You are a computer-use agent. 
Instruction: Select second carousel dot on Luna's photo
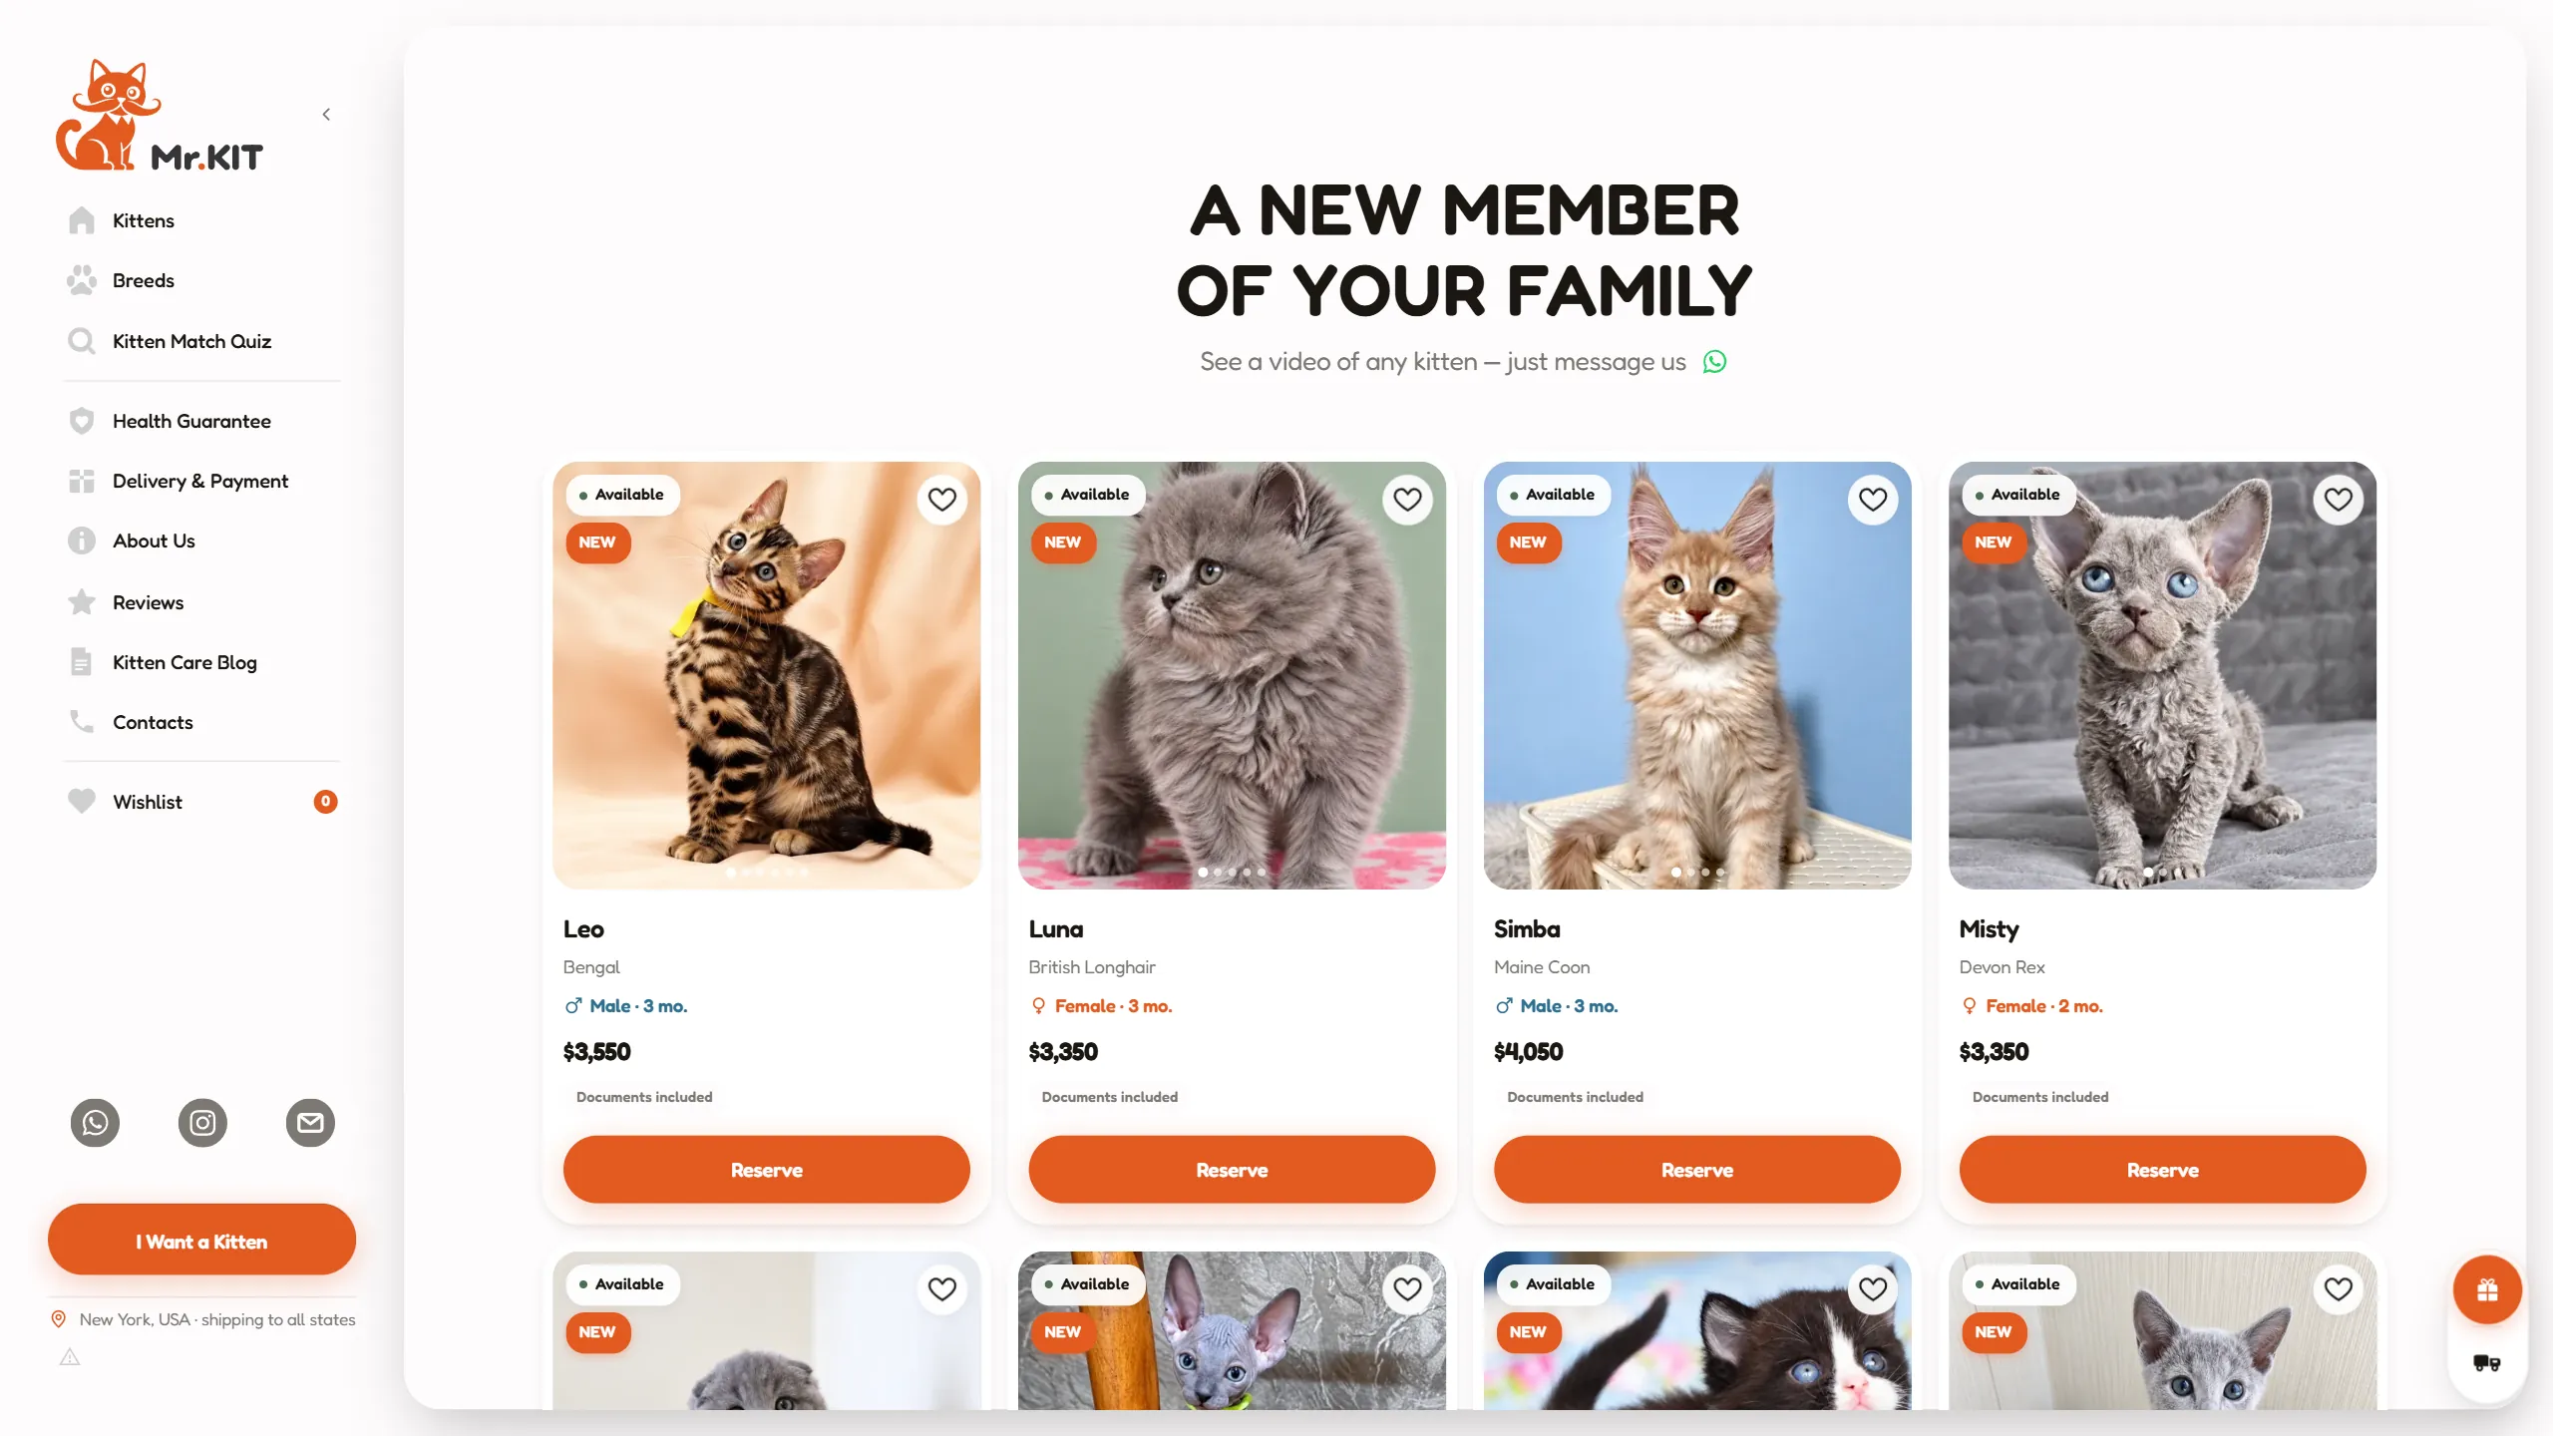(x=1218, y=873)
